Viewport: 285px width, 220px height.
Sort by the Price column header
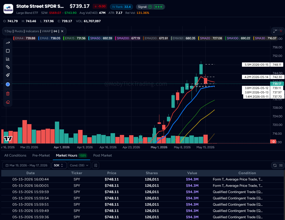[x=112, y=173]
